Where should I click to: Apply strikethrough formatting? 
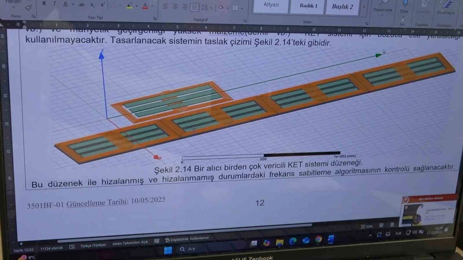click(x=82, y=5)
